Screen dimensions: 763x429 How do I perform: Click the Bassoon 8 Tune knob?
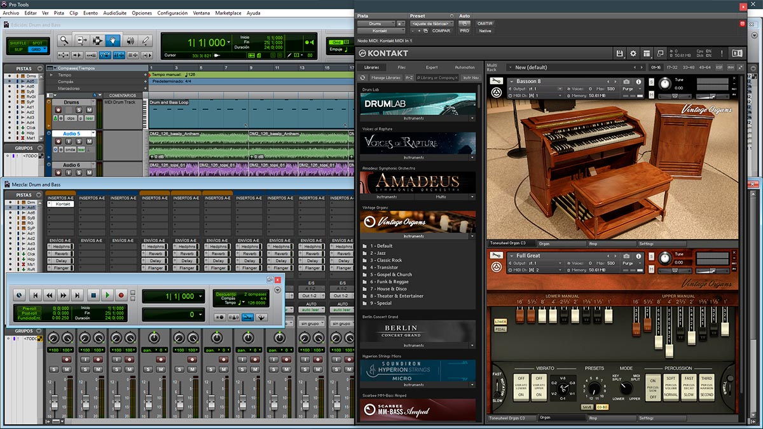click(x=666, y=83)
